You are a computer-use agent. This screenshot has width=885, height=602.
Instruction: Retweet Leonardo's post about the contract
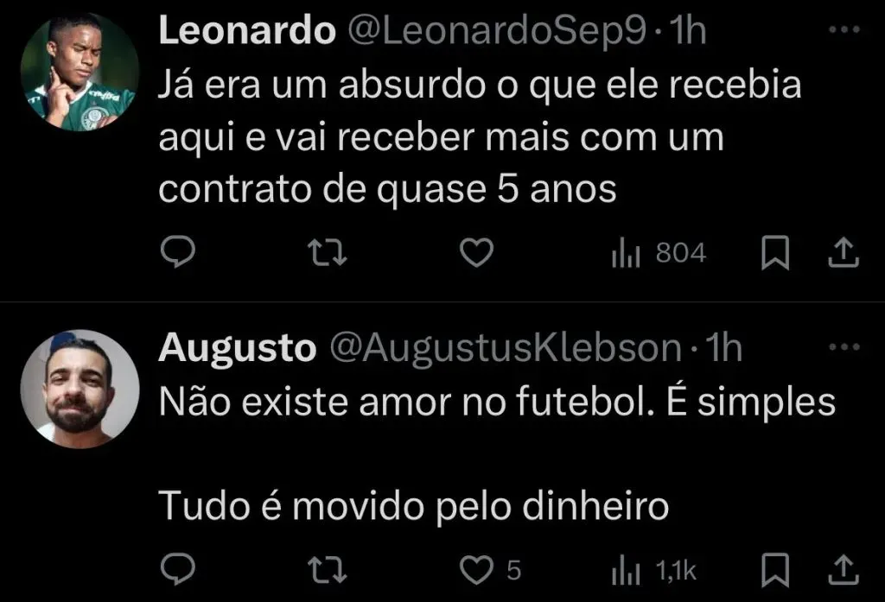click(x=329, y=253)
